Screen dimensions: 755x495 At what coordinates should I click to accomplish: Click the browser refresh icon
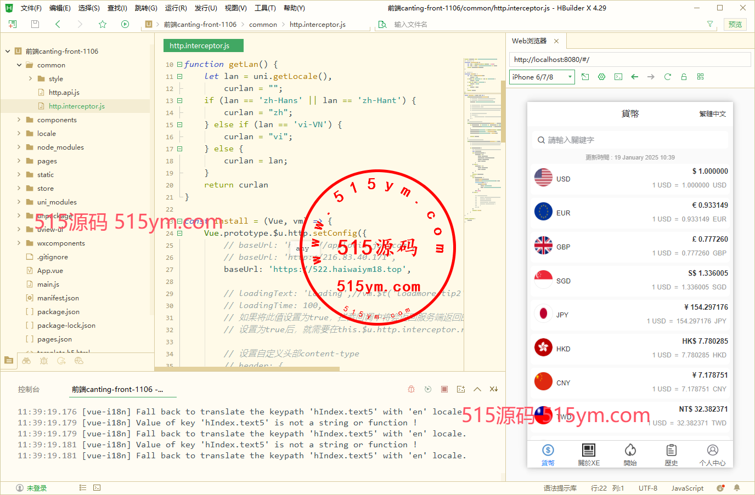click(x=668, y=77)
